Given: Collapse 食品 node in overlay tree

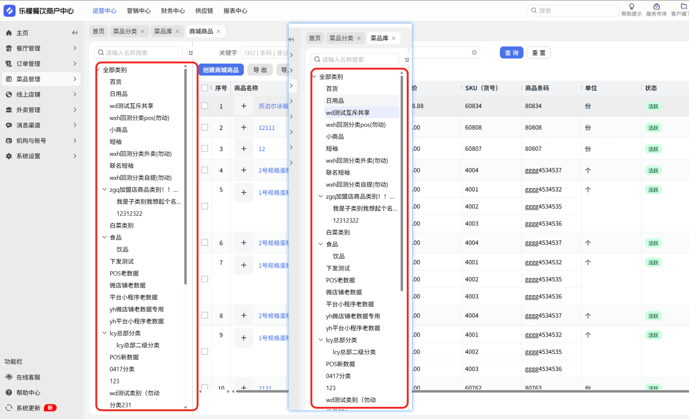Looking at the screenshot, I should [321, 244].
